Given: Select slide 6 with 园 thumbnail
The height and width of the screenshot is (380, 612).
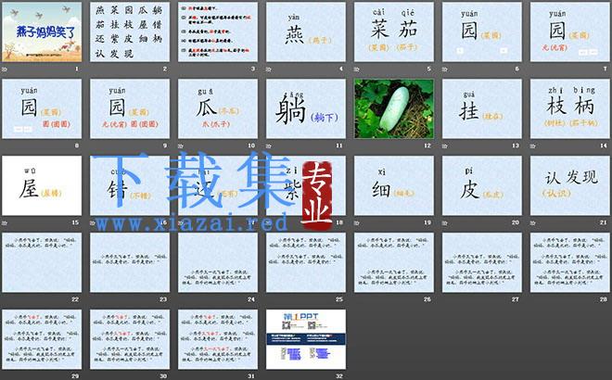Looking at the screenshot, I should [481, 32].
